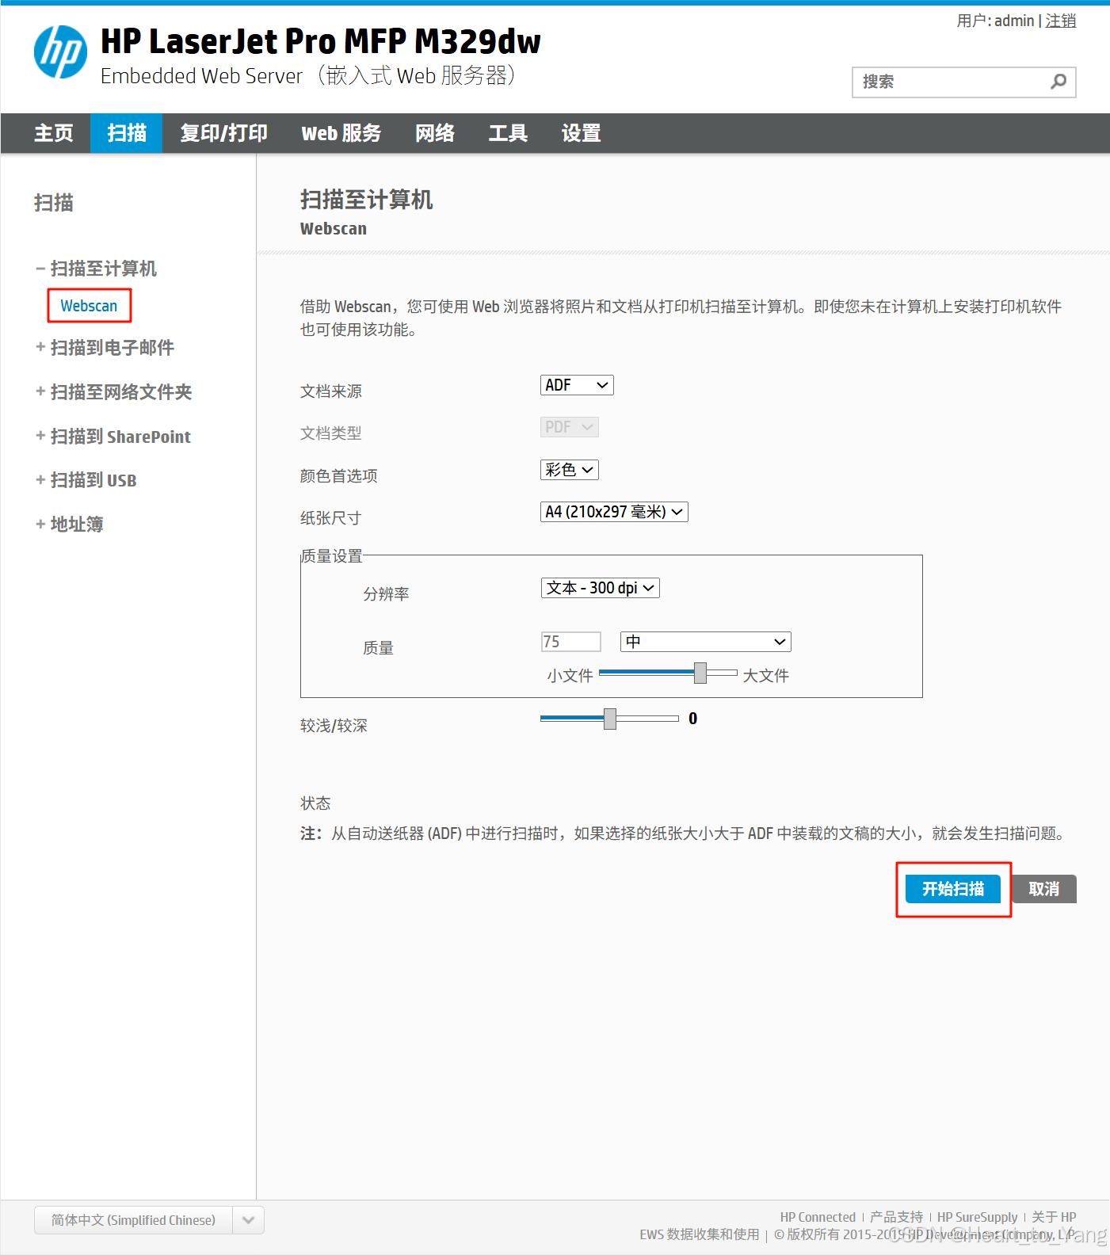Open the 纸张尺寸 A4 dropdown
Image resolution: width=1110 pixels, height=1255 pixels.
pyautogui.click(x=614, y=512)
